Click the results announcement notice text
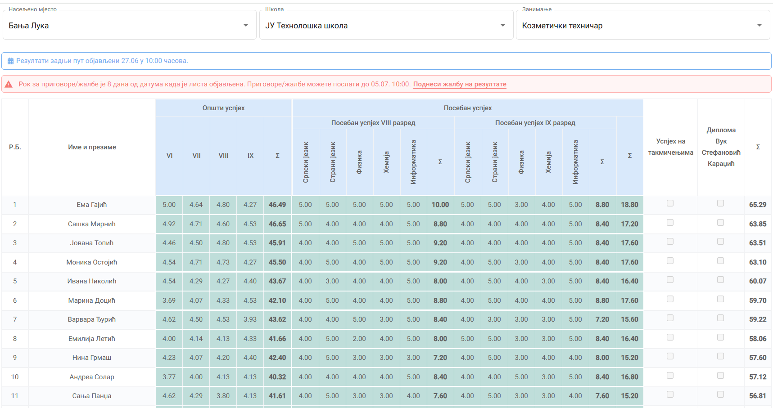Viewport: 773px width, 408px height. [102, 61]
